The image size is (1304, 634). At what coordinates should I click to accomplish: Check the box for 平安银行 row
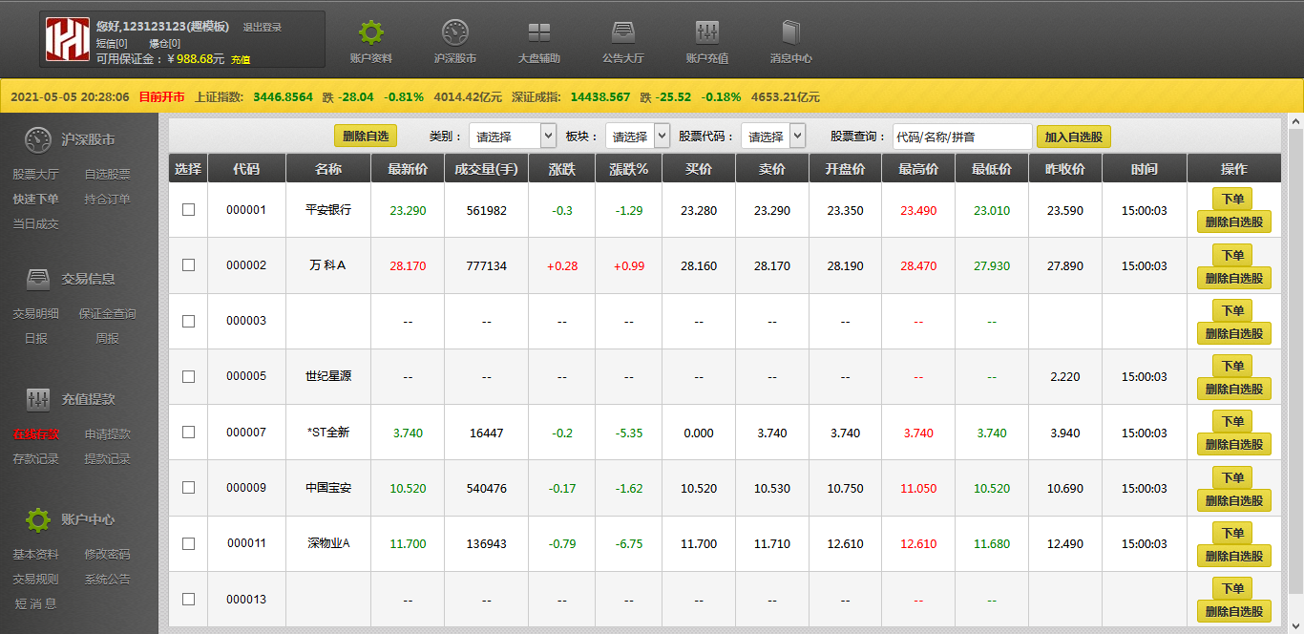[188, 209]
